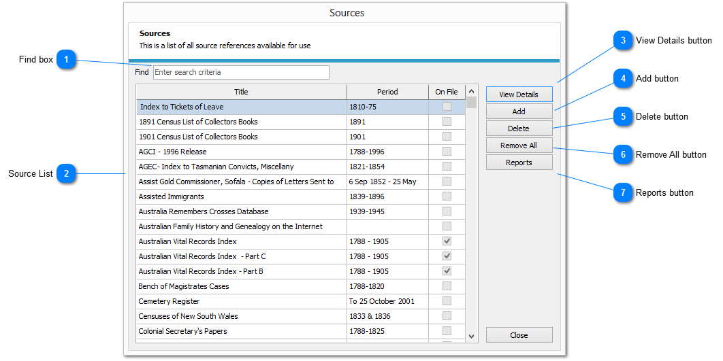723x361 pixels.
Task: Toggle On File for Index to Tickets of Leave
Action: point(447,107)
